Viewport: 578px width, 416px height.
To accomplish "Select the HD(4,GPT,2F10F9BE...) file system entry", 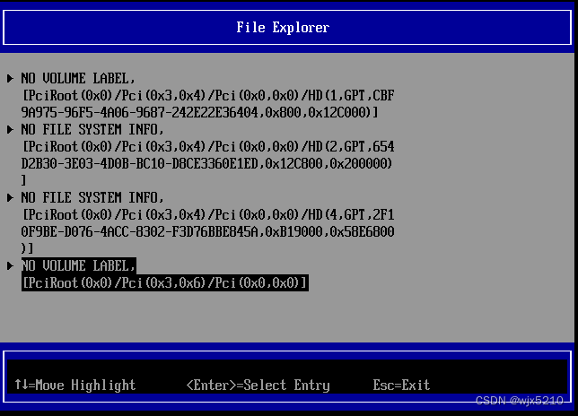I will (207, 222).
